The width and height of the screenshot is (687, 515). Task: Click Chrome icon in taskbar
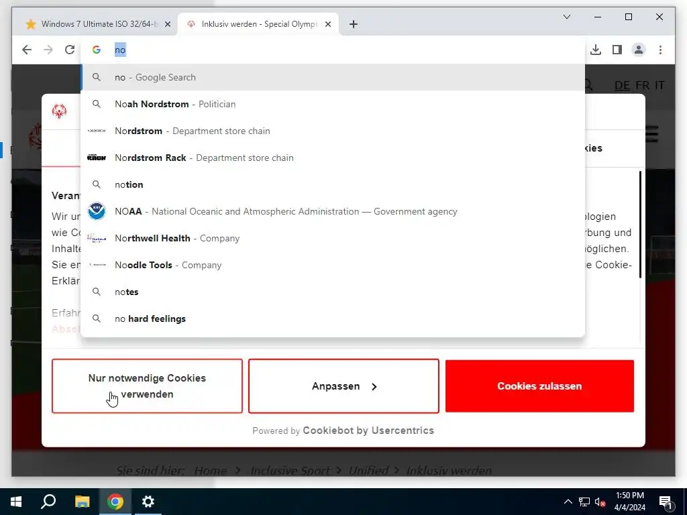pos(115,502)
